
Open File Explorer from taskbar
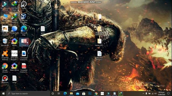point(71,94)
